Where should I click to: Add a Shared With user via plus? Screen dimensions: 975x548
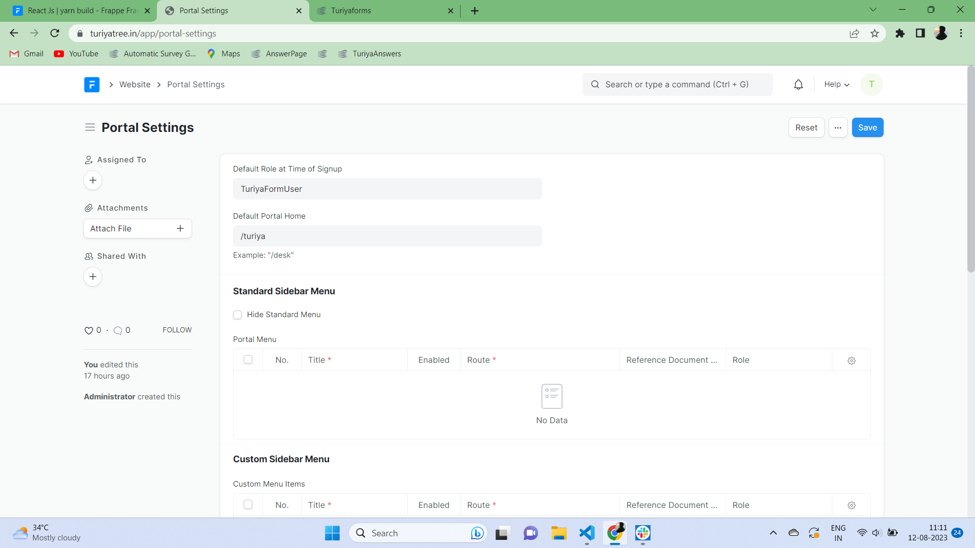click(93, 277)
